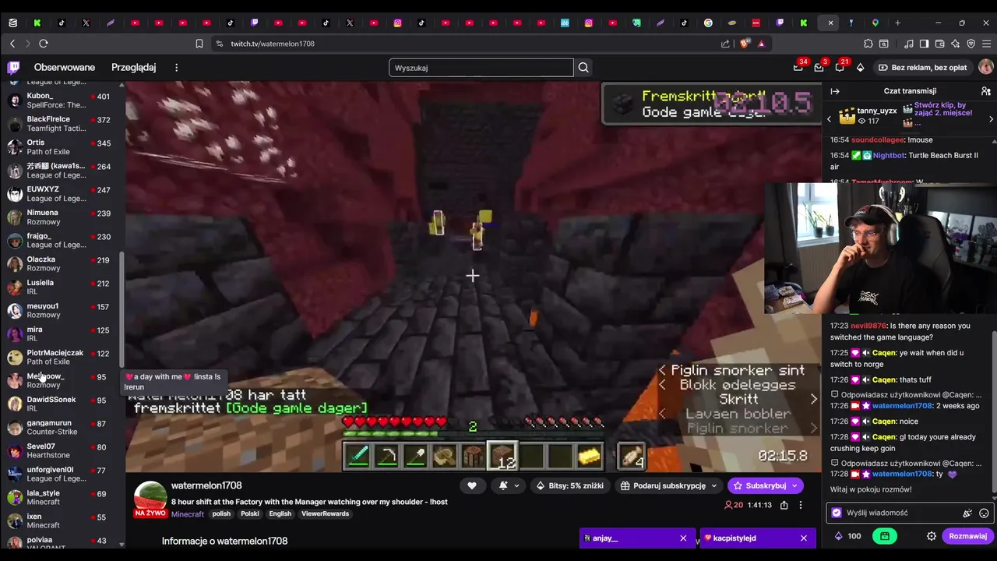Screen dimensions: 997x561
Task: Open gangamurun channel in the sidebar
Action: tap(62, 427)
